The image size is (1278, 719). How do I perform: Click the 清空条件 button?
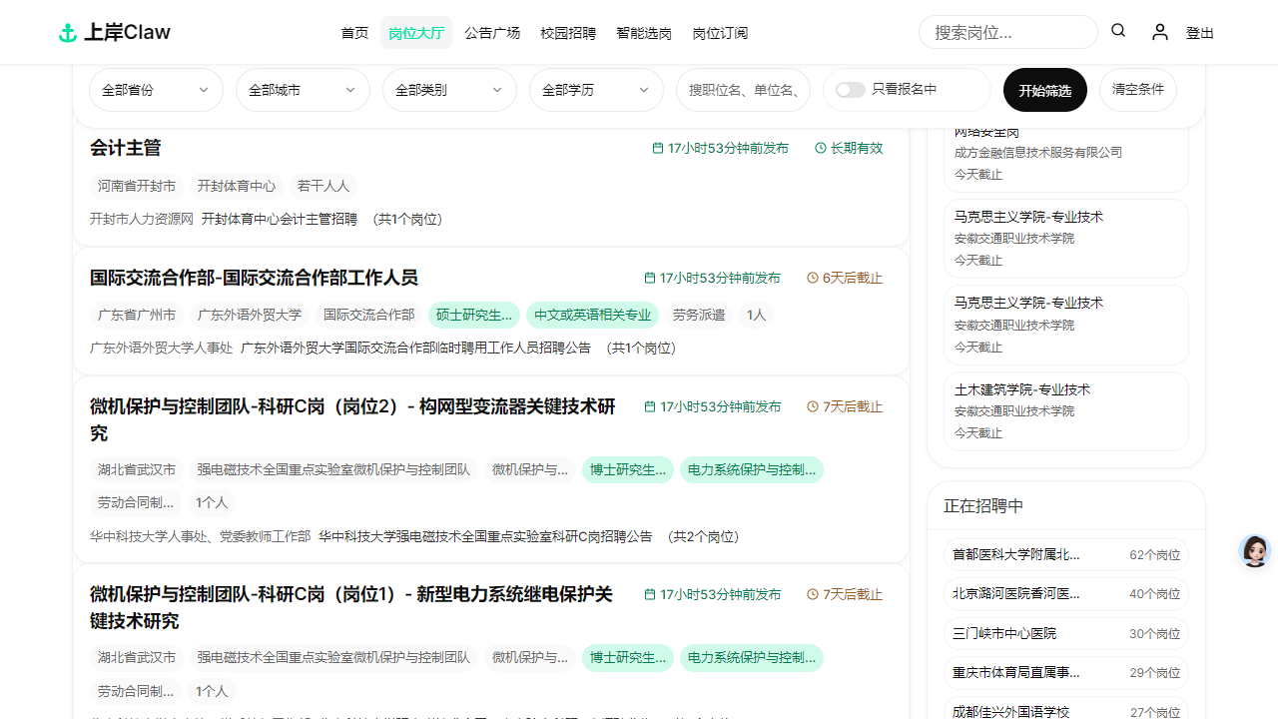tap(1138, 89)
